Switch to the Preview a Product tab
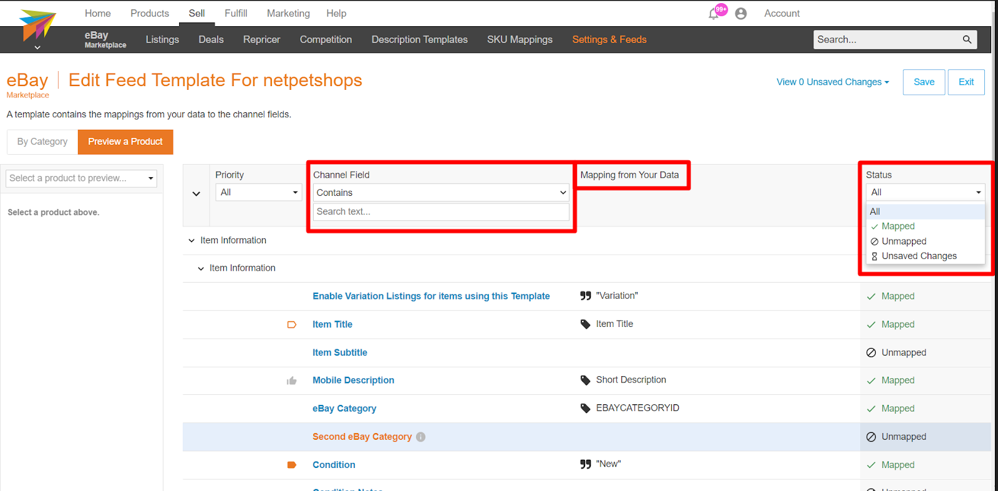 (x=125, y=142)
